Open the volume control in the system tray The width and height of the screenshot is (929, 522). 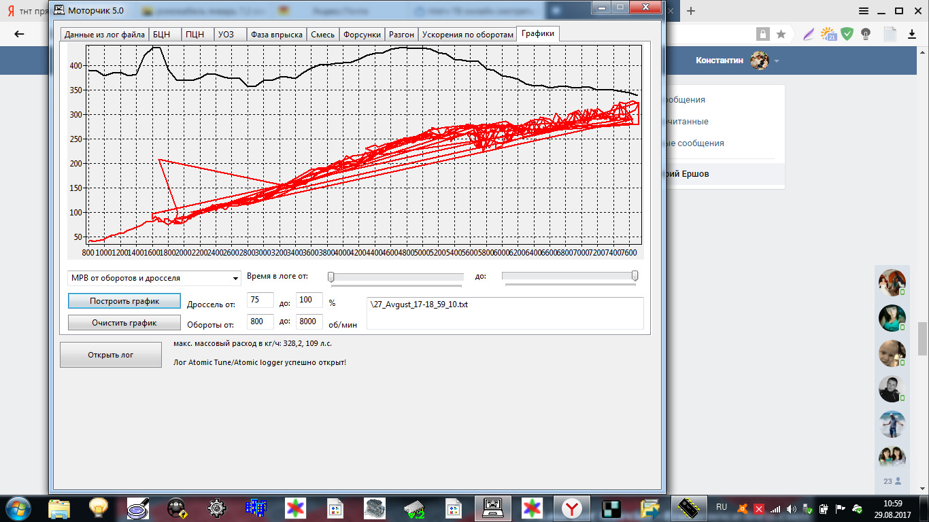tap(791, 508)
